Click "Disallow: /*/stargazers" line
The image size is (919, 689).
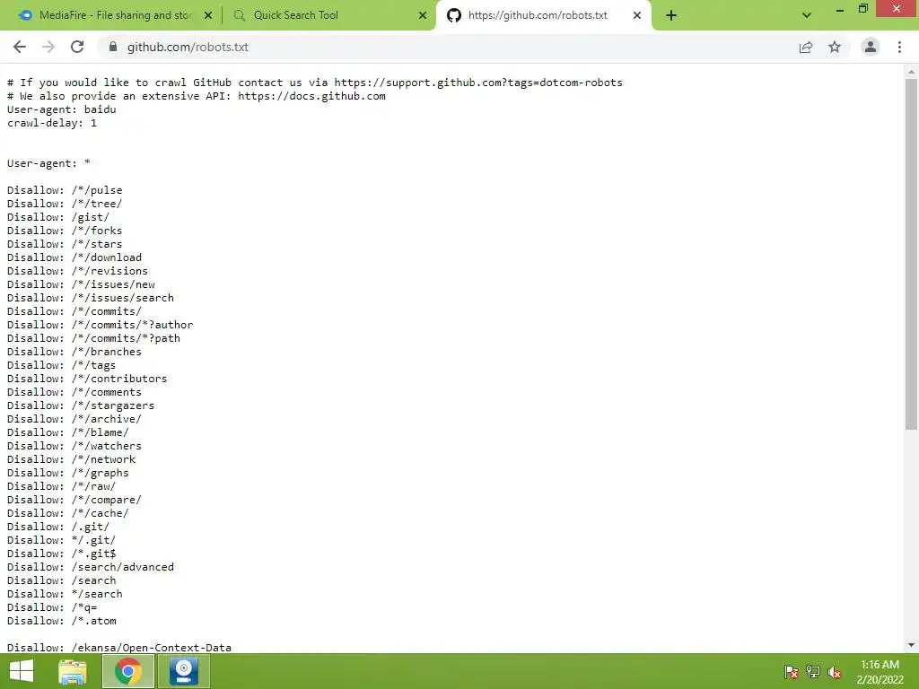click(x=81, y=406)
